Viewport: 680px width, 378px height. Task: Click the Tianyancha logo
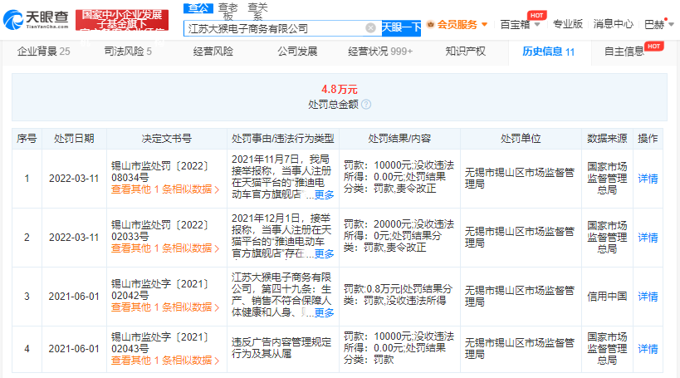(x=36, y=17)
